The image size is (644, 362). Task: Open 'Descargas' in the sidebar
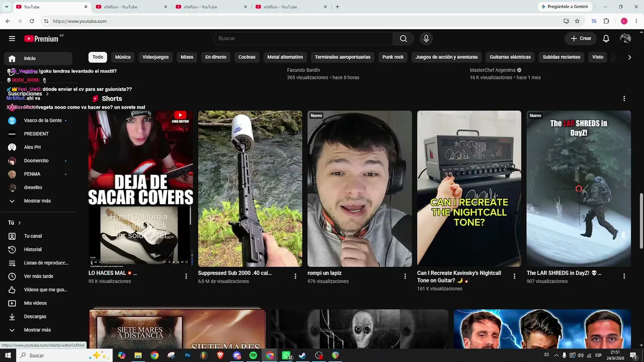coord(38,316)
